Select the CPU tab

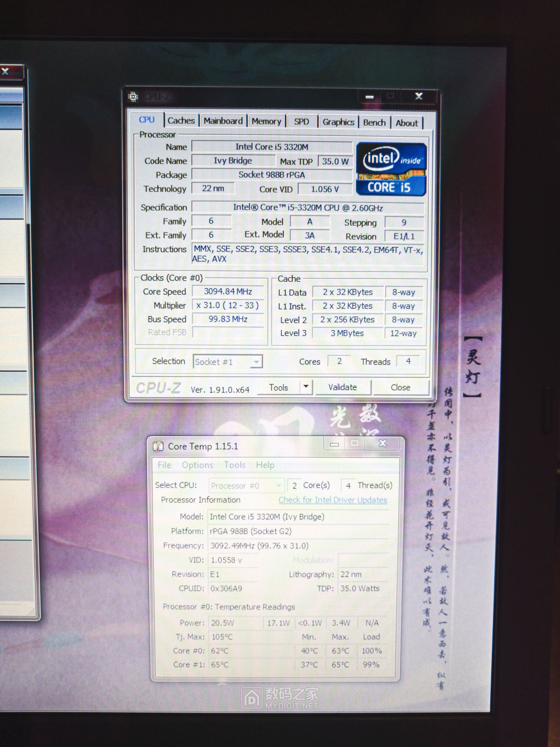(x=146, y=120)
